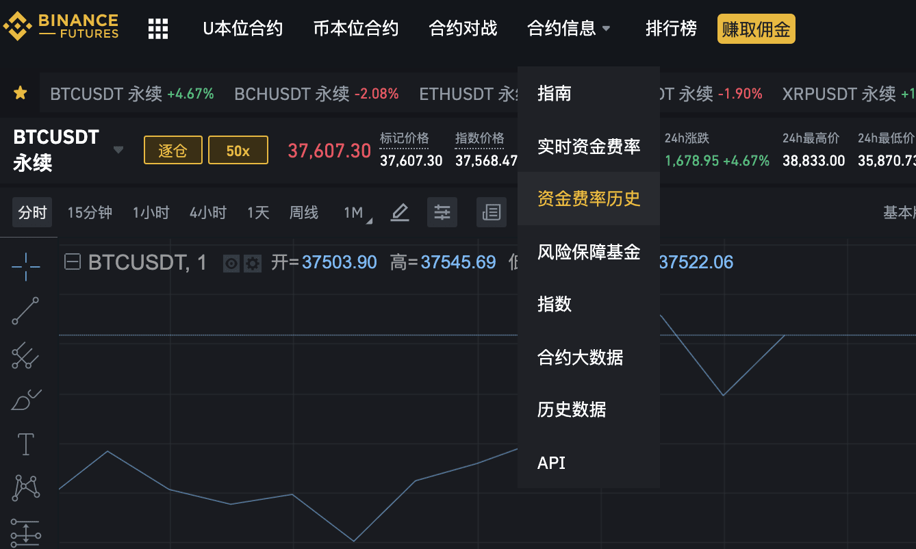Open 合约对战 navigation item
The image size is (916, 549).
coord(463,29)
